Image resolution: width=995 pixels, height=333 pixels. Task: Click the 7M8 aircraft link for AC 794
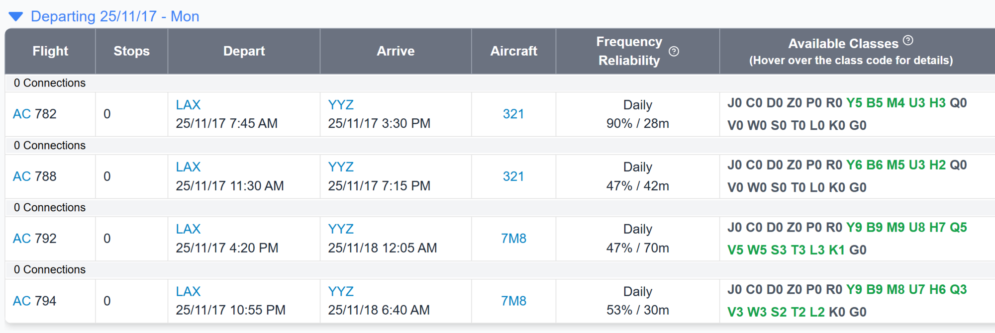point(513,301)
